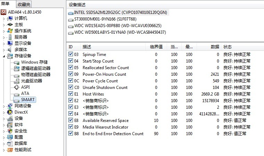Toggle the E9 Media Wearout Indicator checkbox
Image resolution: width=264 pixels, height=156 pixels.
pos(71,127)
